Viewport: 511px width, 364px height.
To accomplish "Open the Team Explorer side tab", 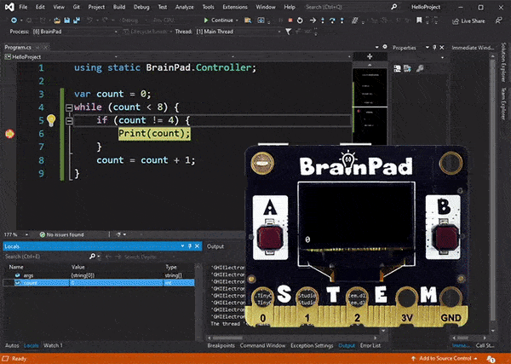I will coord(504,103).
